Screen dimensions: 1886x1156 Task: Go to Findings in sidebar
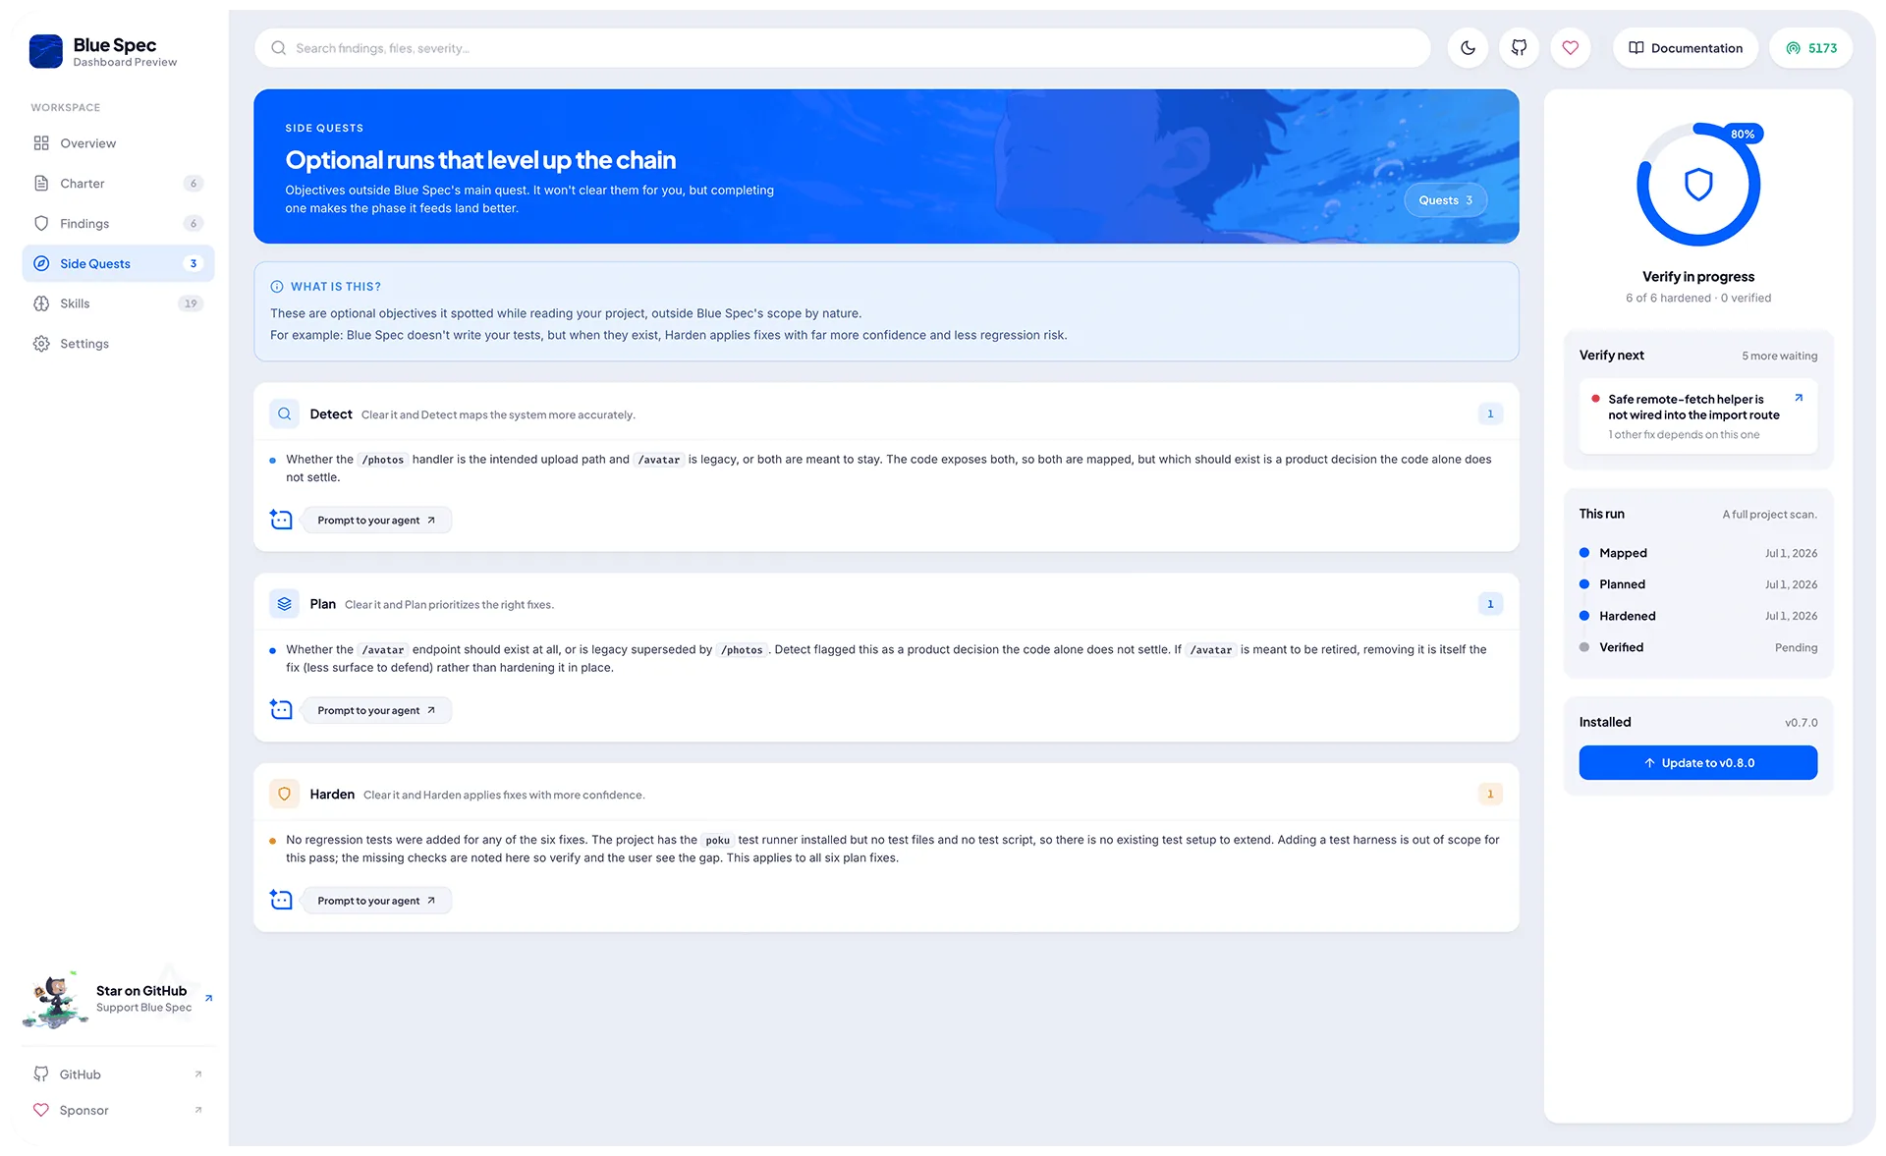tap(118, 224)
